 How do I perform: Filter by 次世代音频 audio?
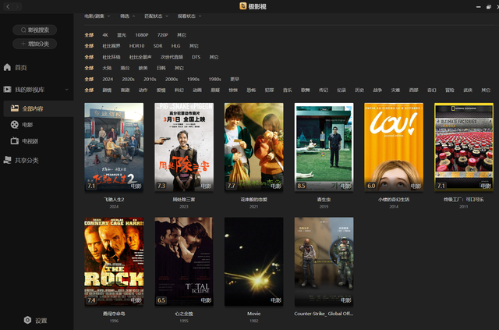pyautogui.click(x=172, y=57)
